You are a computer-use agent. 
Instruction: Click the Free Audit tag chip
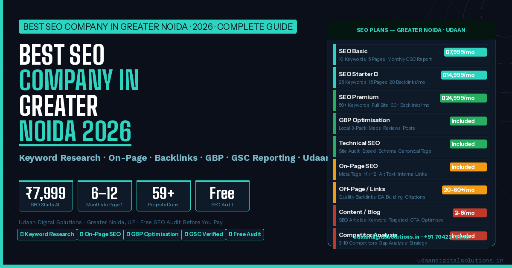click(245, 234)
